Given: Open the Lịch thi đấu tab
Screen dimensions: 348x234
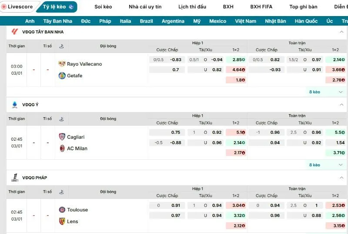Looking at the screenshot, I should [192, 7].
